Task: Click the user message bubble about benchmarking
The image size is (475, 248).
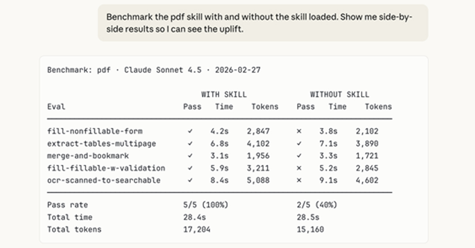Action: coord(262,23)
